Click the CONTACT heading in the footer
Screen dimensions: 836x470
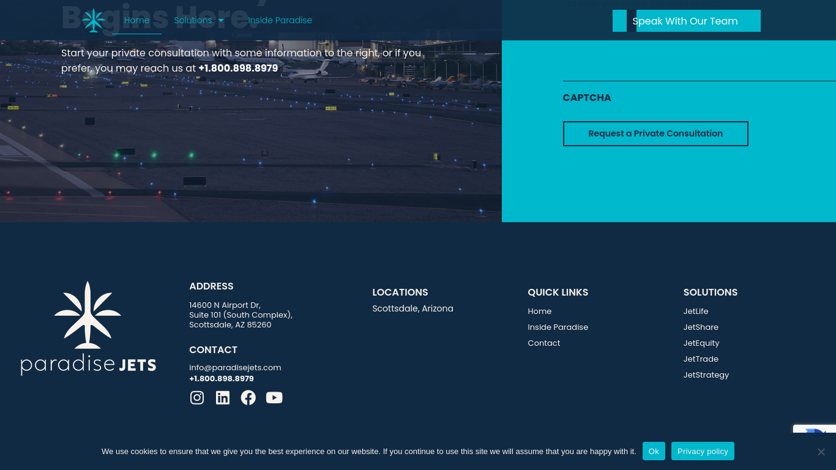213,350
